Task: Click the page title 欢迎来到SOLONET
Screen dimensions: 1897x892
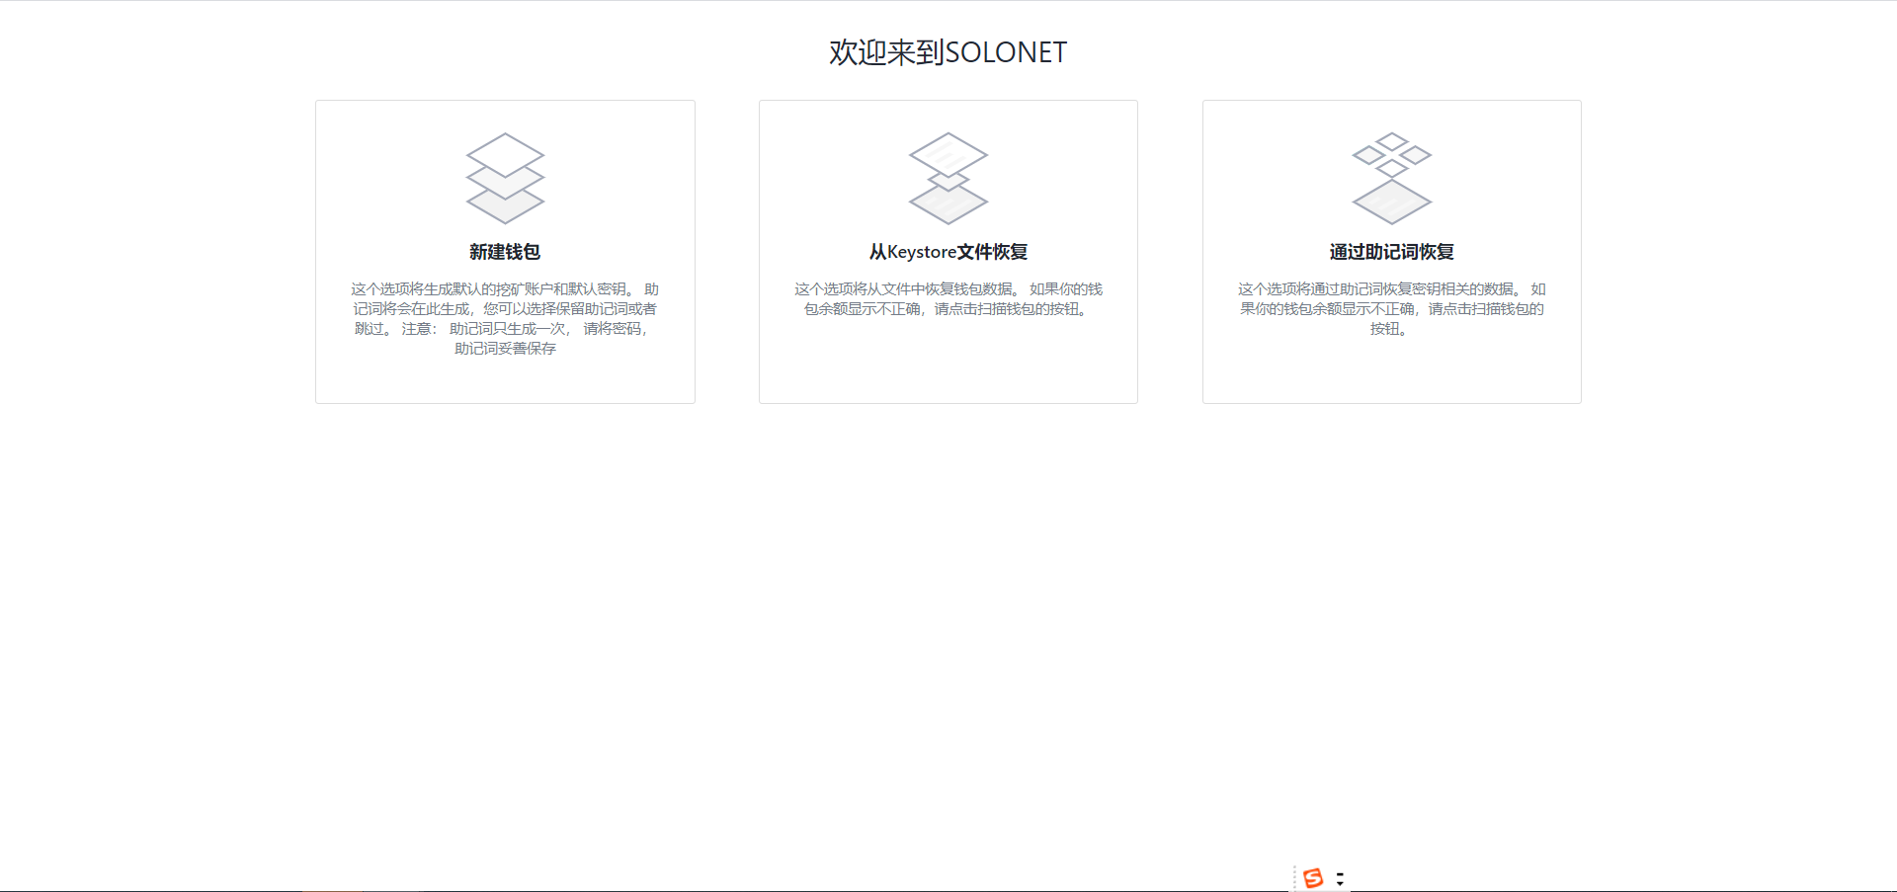Action: [948, 51]
